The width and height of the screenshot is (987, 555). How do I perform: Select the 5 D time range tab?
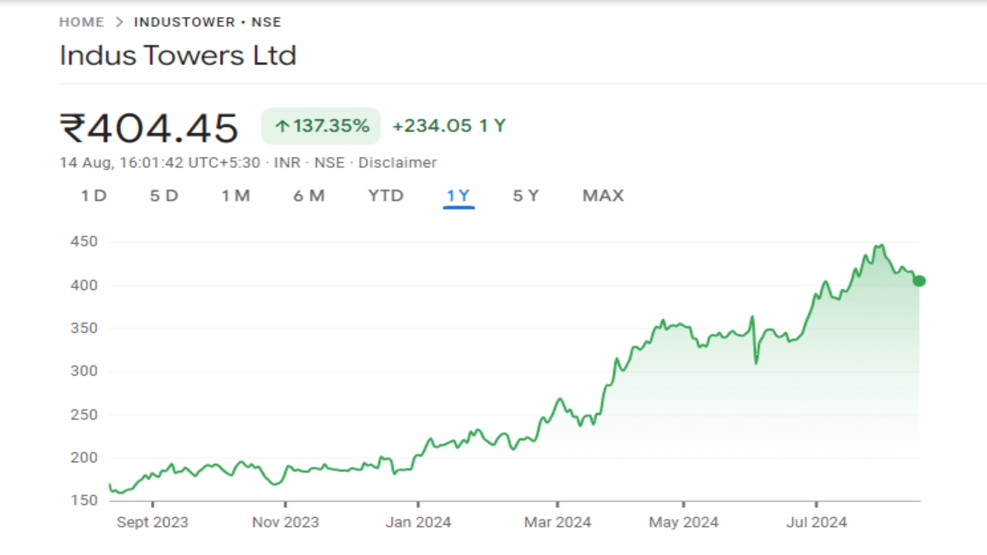click(164, 196)
